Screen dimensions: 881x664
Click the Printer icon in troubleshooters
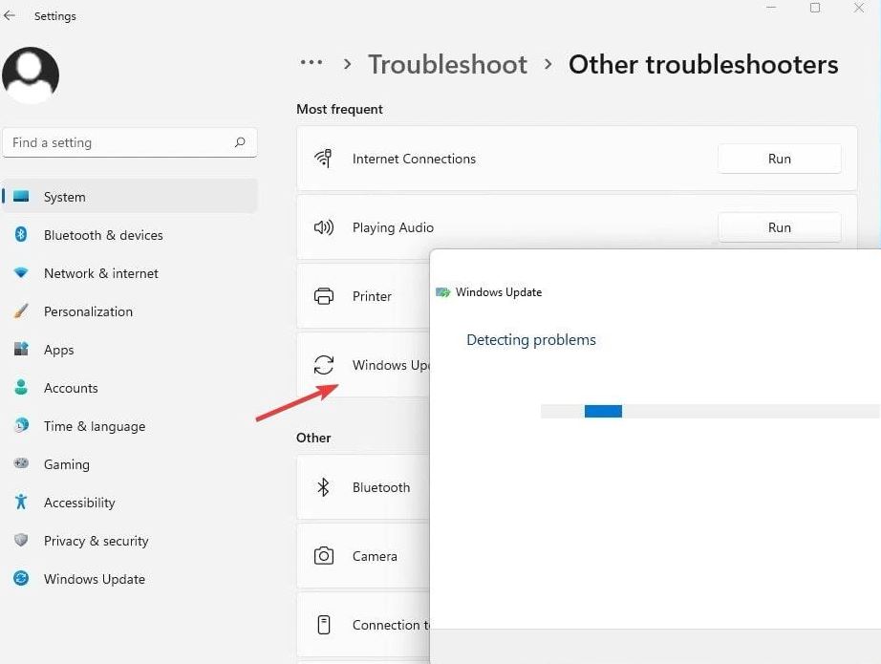point(323,296)
